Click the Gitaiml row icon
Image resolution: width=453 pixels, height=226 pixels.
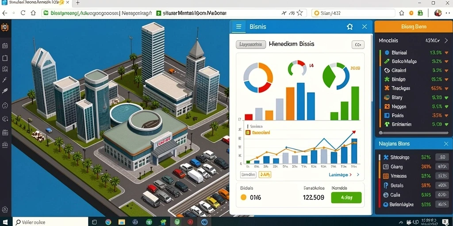(x=387, y=70)
